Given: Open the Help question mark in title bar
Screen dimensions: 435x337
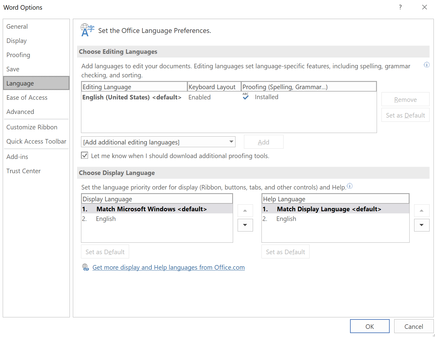Looking at the screenshot, I should (x=400, y=7).
